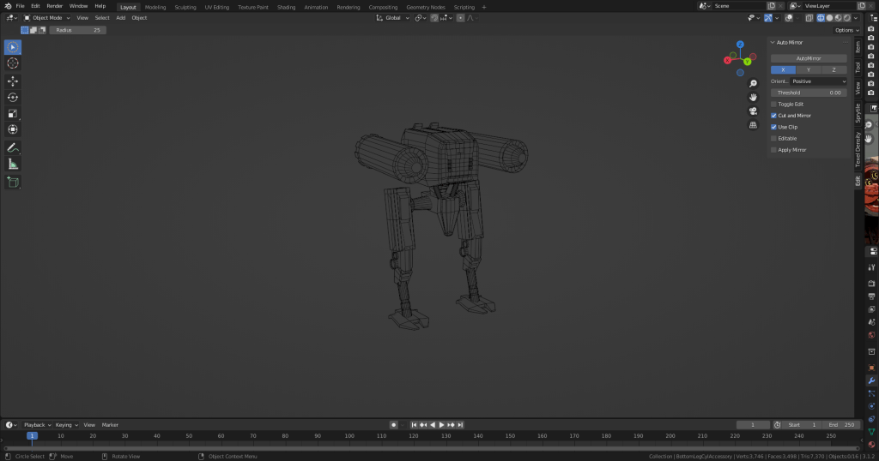The height and width of the screenshot is (461, 879).
Task: Switch to the Sculpting workspace tab
Action: click(x=185, y=7)
